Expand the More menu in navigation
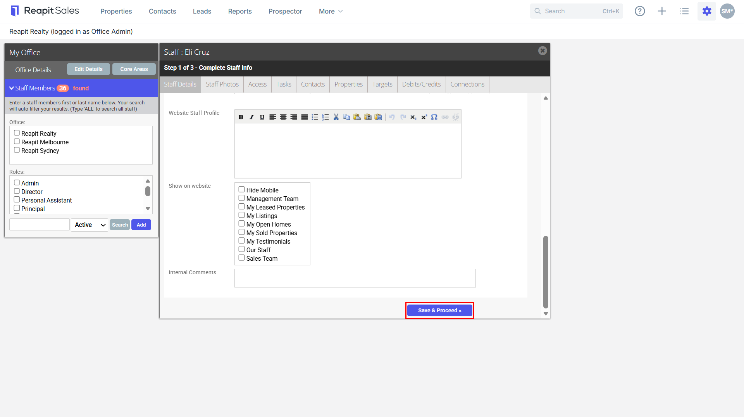The height and width of the screenshot is (419, 744). click(331, 11)
